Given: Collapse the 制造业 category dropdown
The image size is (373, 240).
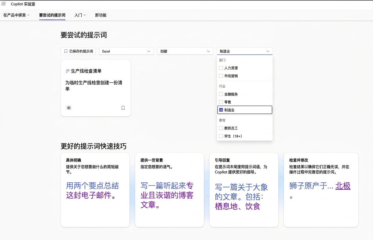Looking at the screenshot, I should 245,51.
